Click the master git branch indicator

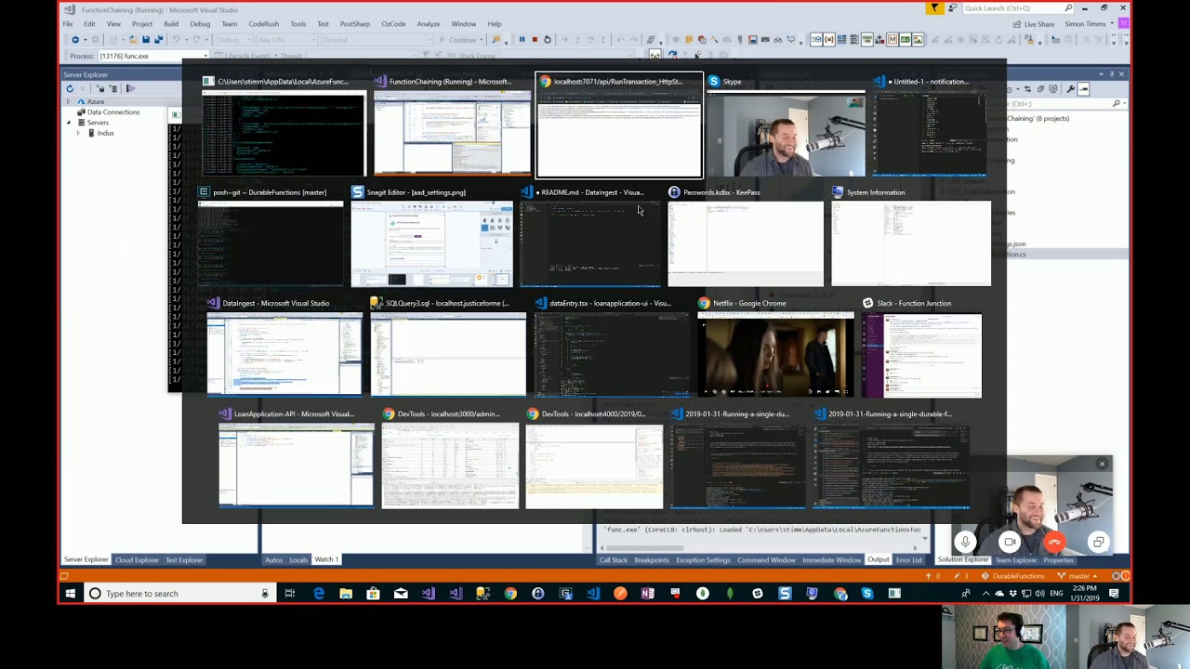pyautogui.click(x=1077, y=576)
